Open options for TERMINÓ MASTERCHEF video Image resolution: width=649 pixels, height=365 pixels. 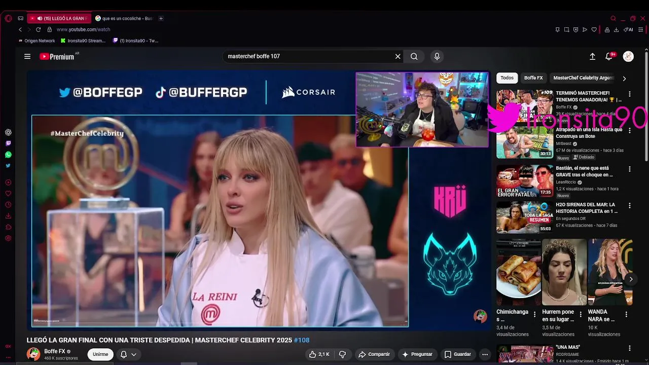pos(629,94)
